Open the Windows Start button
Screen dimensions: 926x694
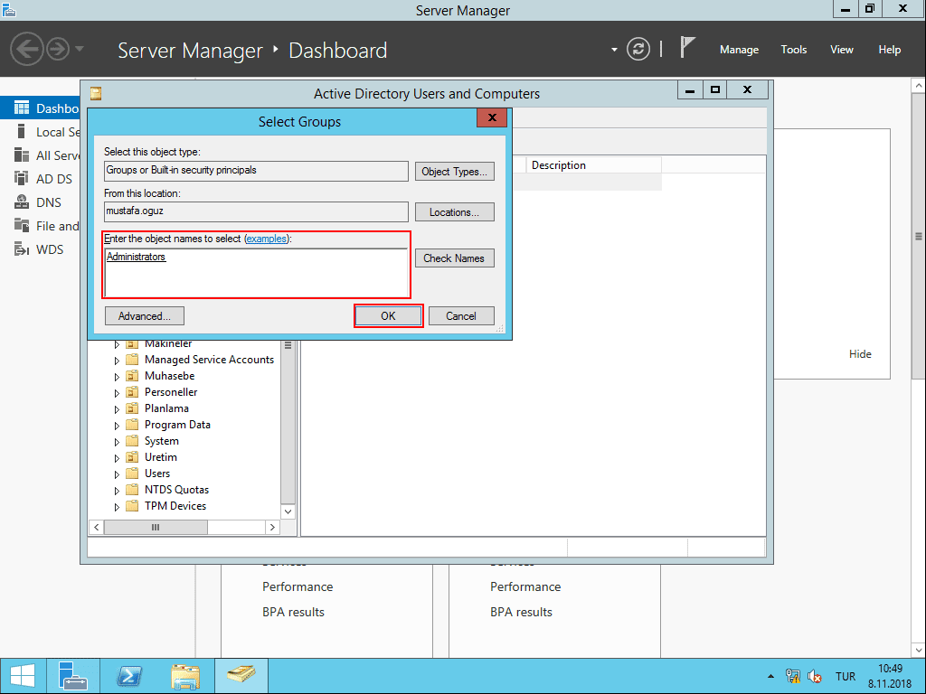[23, 676]
